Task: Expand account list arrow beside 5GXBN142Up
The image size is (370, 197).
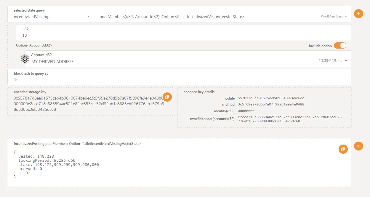Action: click(346, 61)
